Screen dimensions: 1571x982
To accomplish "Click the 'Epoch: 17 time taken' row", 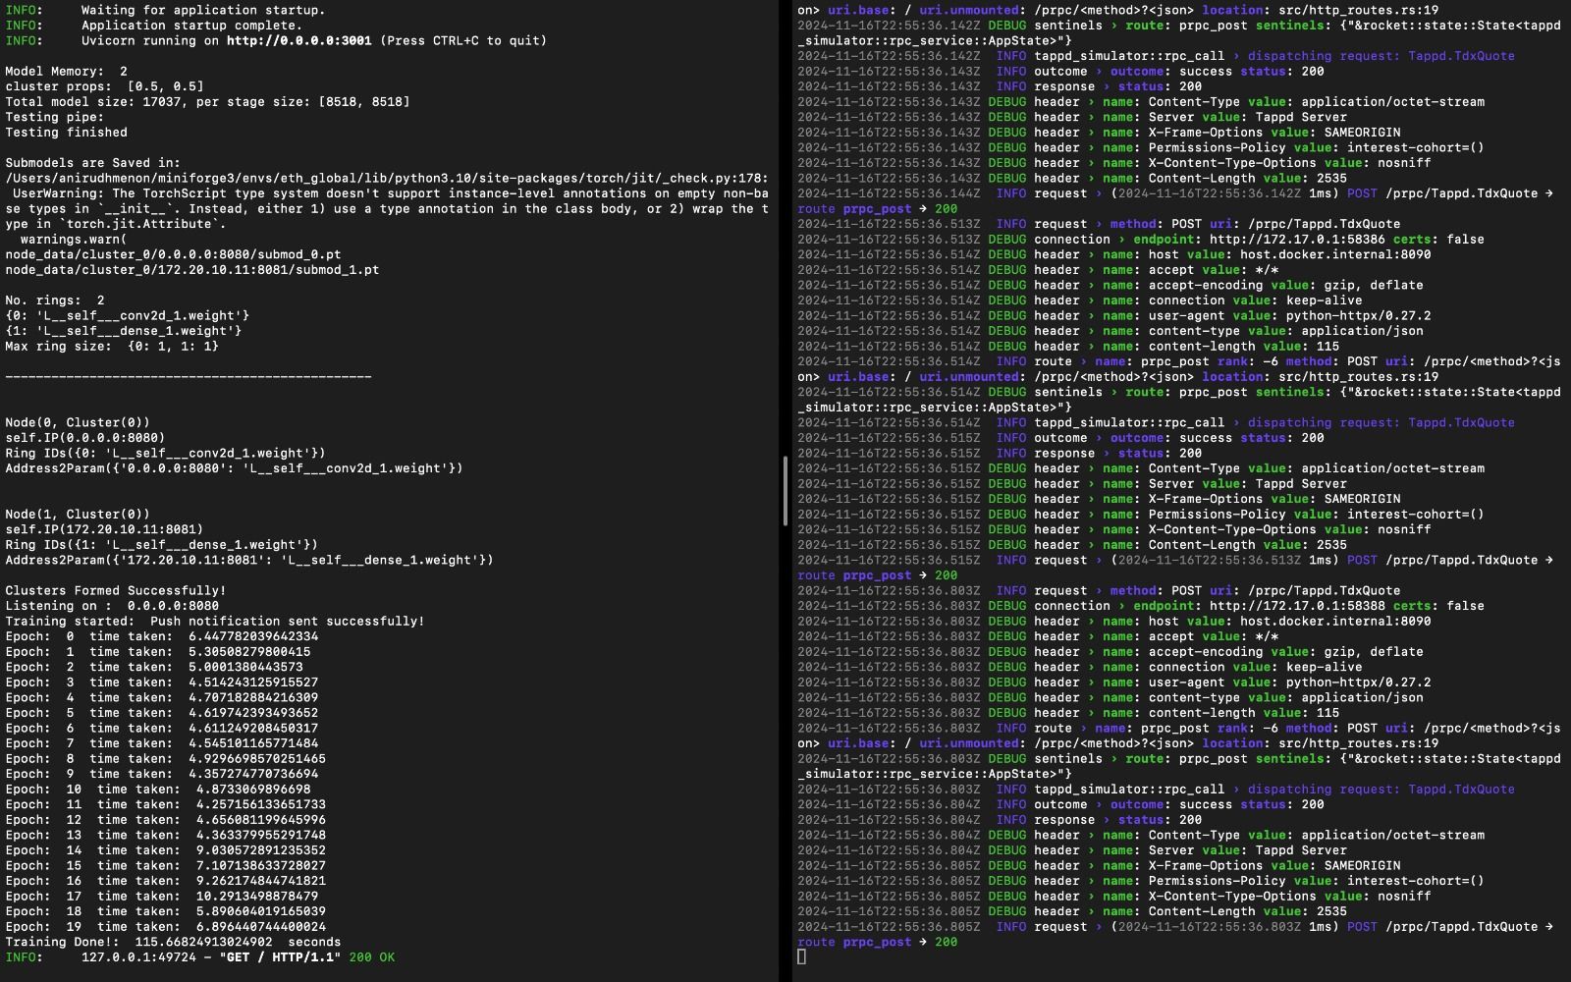I will (x=162, y=896).
